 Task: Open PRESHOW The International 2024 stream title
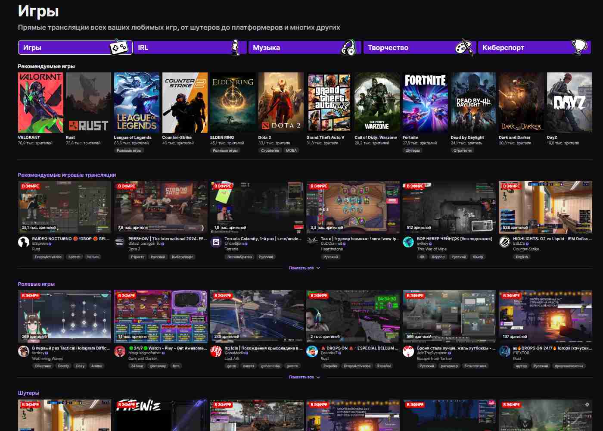coord(168,238)
